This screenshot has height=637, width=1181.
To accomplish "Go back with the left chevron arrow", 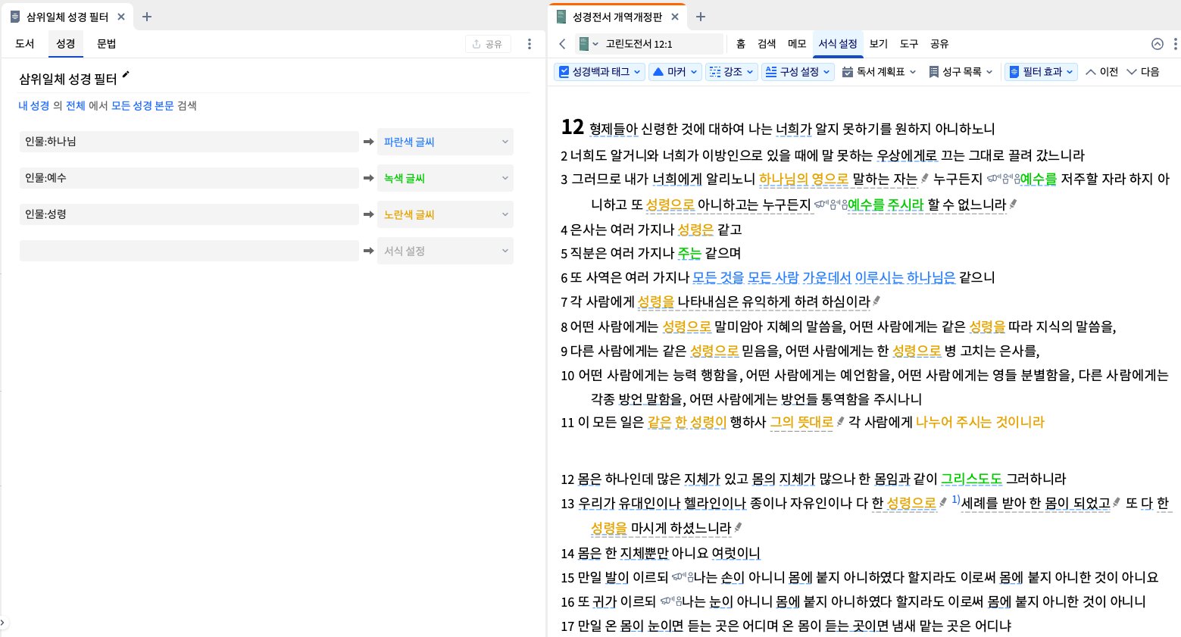I will point(562,44).
